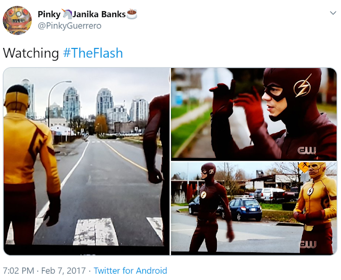Image resolution: width=341 pixels, height=280 pixels.
Task: Open the @PinkyGuerrero handle
Action: (x=70, y=26)
